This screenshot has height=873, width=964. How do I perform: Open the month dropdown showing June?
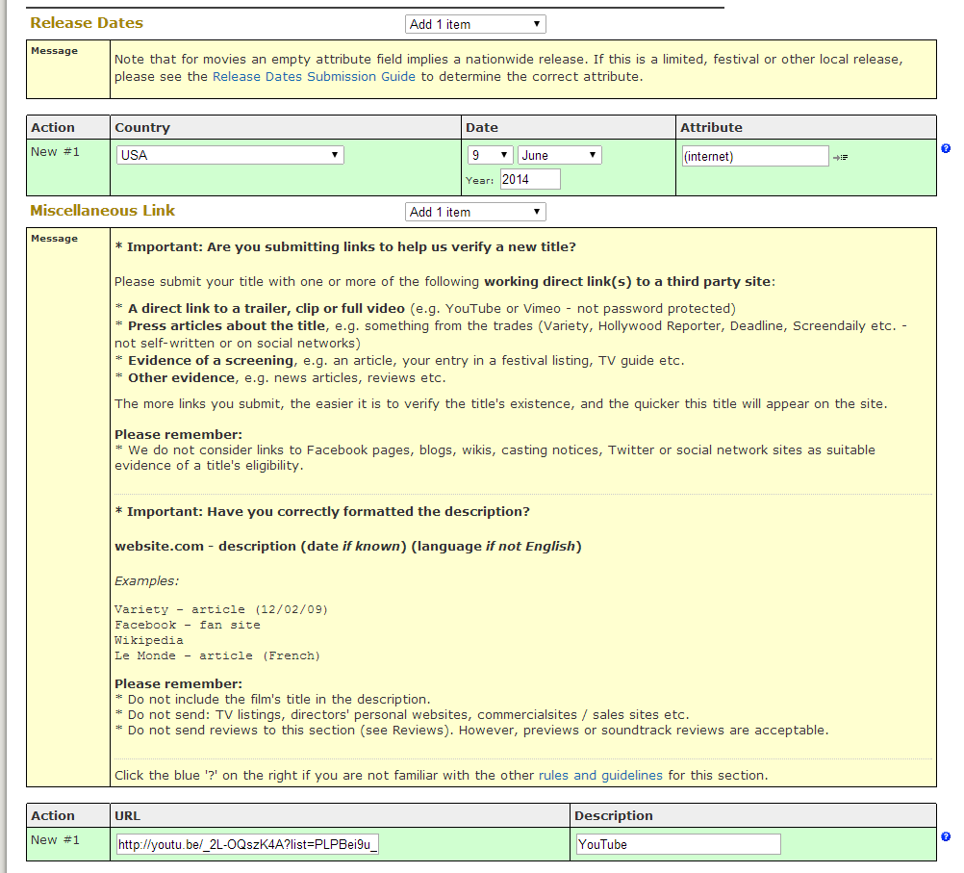coord(559,155)
